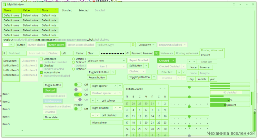Click the Button button
Screen dimensions: 258x139
point(21,45)
